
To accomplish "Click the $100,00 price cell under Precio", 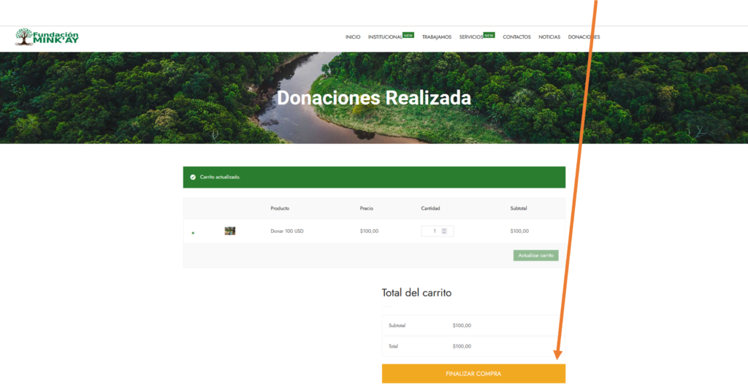I will click(x=369, y=231).
